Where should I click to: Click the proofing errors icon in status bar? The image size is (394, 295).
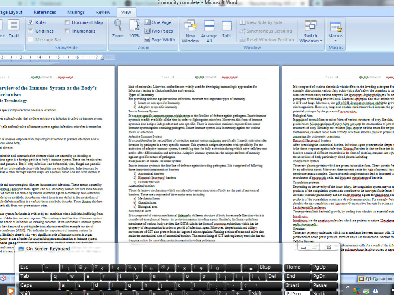click(4, 278)
